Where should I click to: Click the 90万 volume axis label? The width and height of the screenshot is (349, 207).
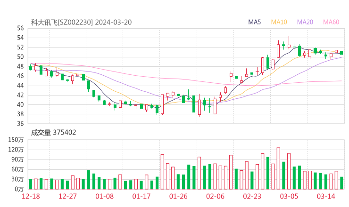17,159
